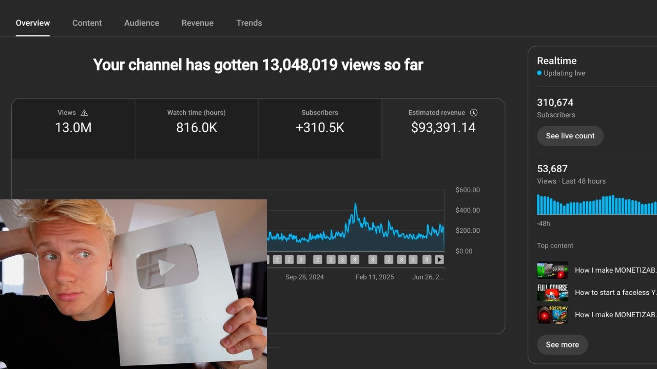657x369 pixels.
Task: Open the last "How I make MONETIZAB..." title
Action: (615, 315)
